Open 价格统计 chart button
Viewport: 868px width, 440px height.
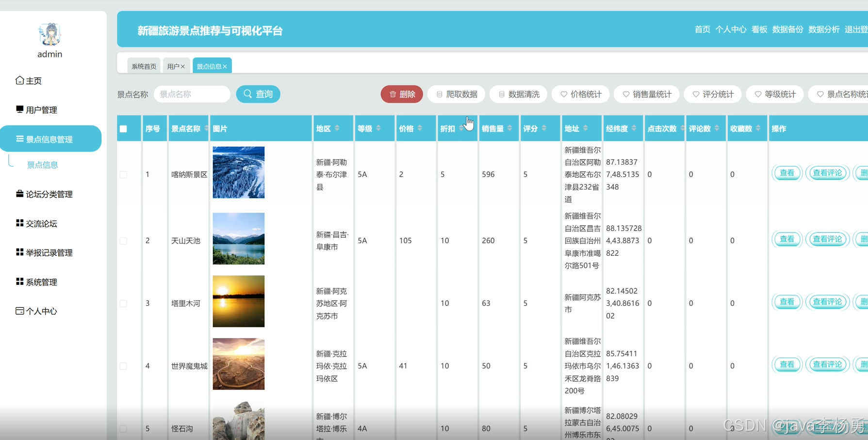click(581, 94)
